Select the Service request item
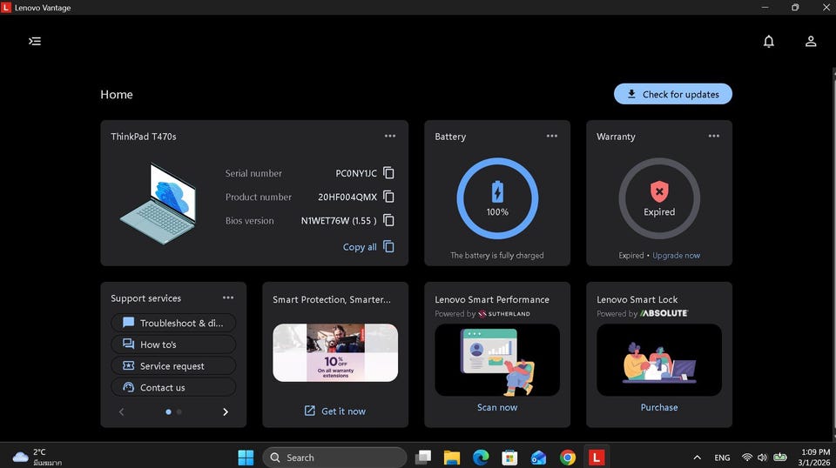 point(173,366)
